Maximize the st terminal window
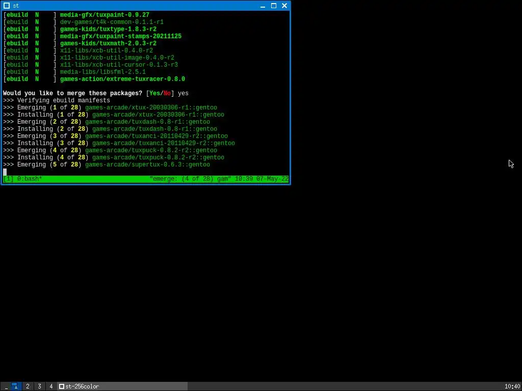522x391 pixels. [274, 6]
